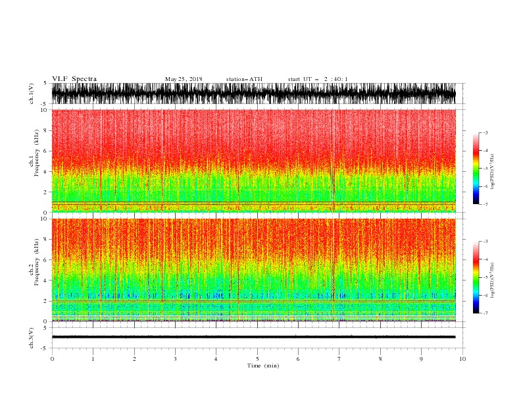Click the ch.3 flat waveform trace
Image resolution: width=521 pixels, height=403 pixels.
click(x=253, y=337)
